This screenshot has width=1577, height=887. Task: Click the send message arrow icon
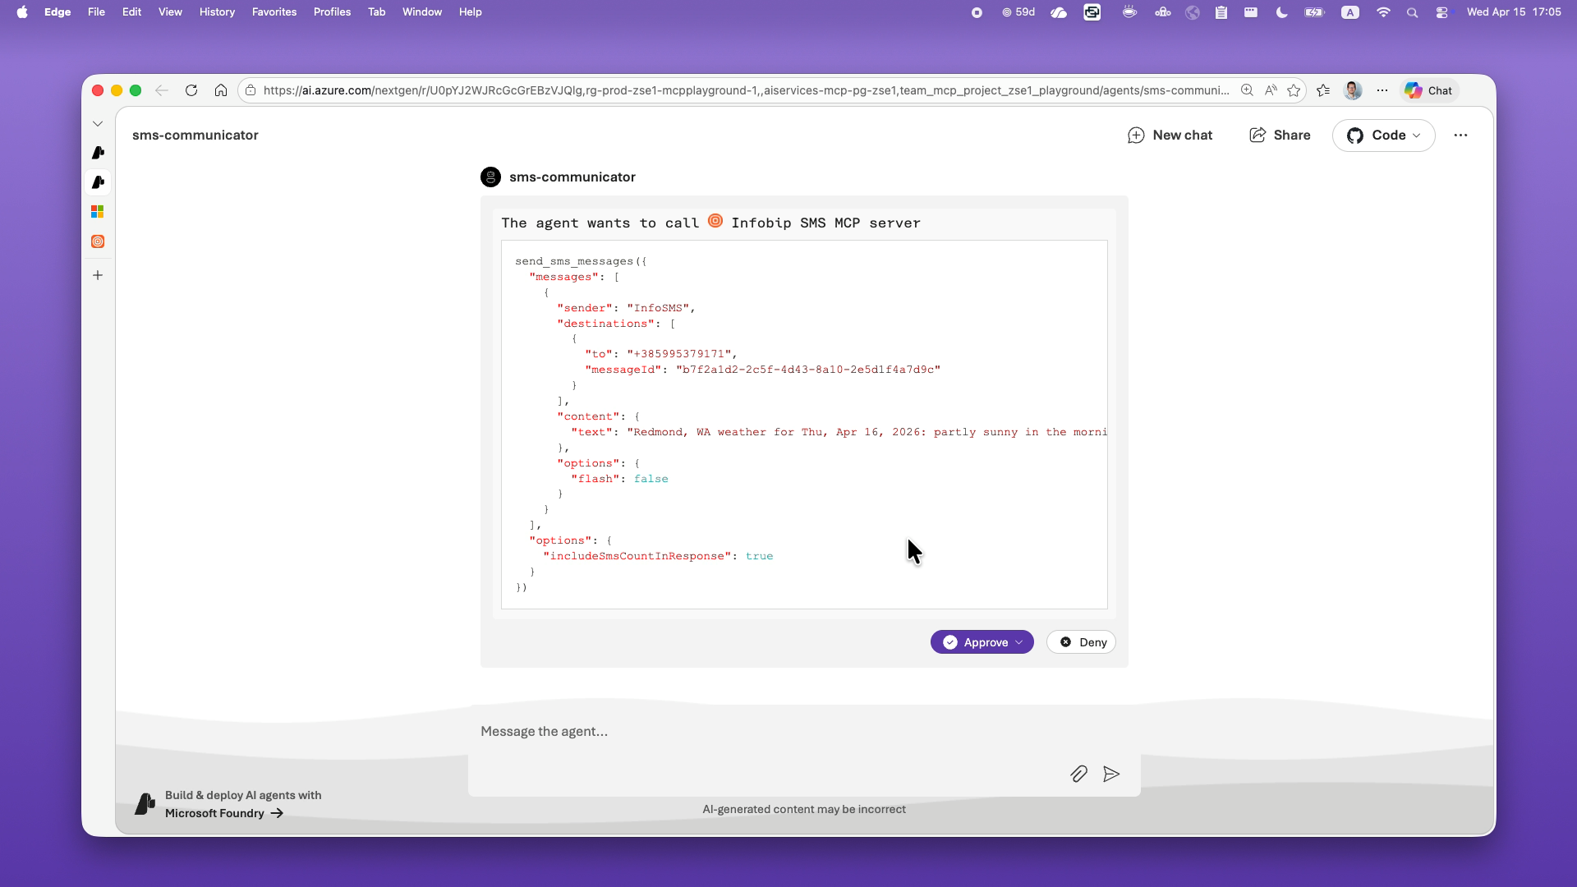(1111, 774)
